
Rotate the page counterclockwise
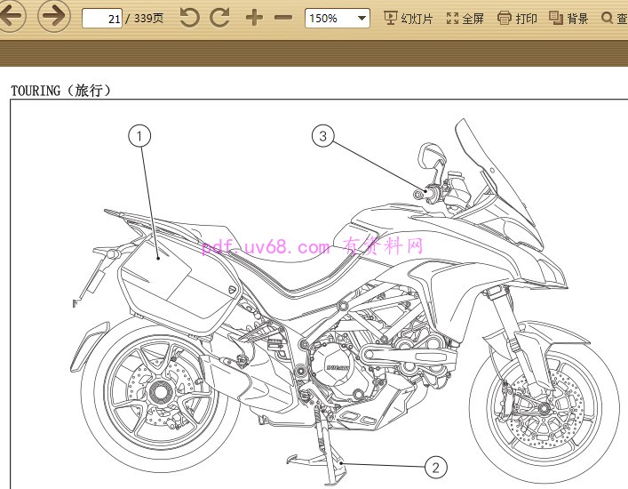pos(189,18)
